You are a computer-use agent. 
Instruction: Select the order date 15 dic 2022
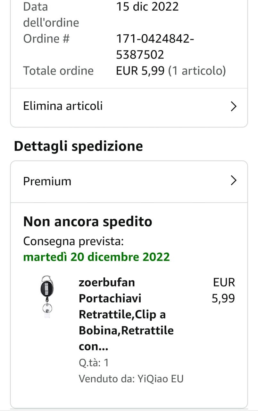click(147, 6)
